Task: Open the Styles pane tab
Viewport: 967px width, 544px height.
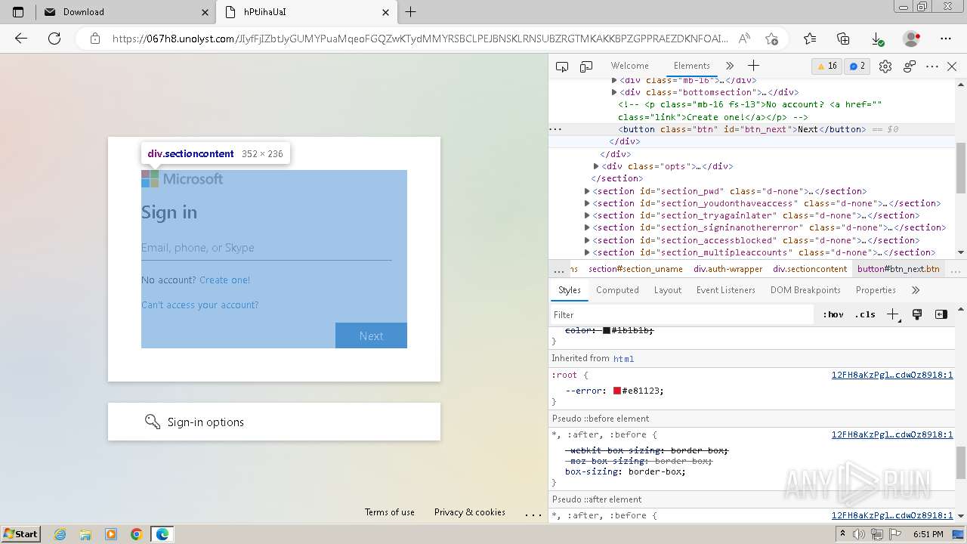Action: (x=569, y=290)
